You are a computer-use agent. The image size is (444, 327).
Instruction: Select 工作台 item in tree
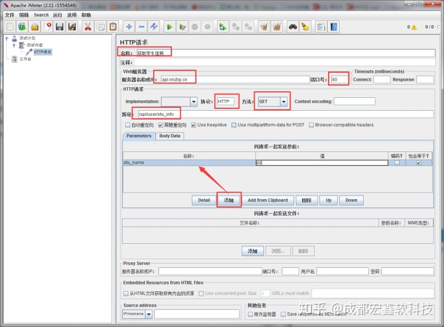click(25, 59)
